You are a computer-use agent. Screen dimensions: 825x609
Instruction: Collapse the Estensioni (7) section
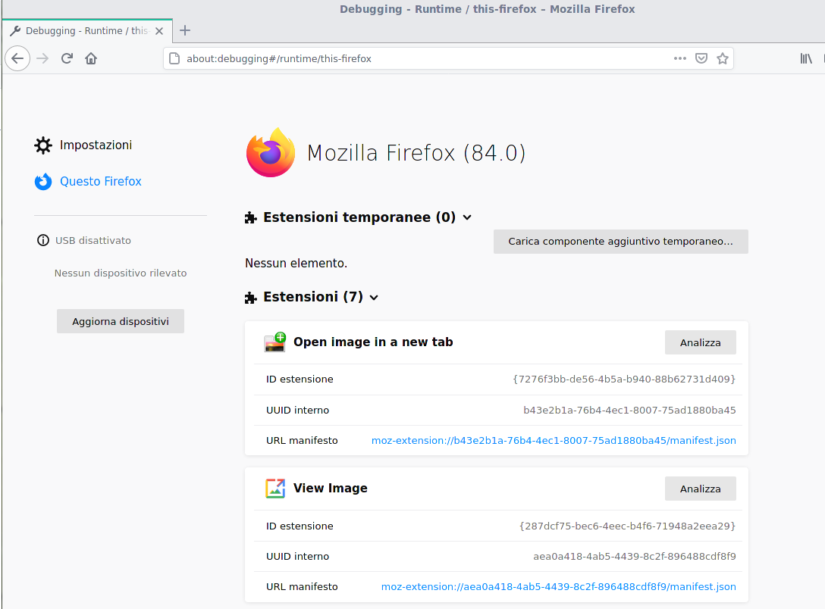click(x=374, y=298)
